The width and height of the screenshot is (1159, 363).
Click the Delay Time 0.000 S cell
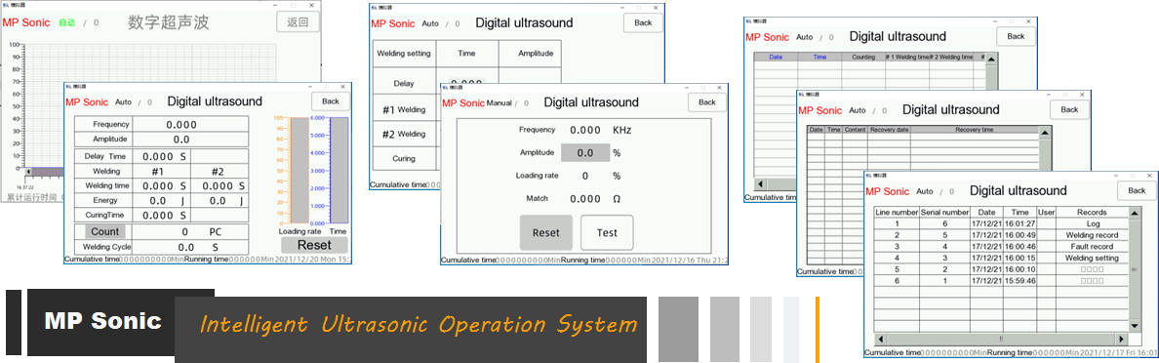coord(162,157)
